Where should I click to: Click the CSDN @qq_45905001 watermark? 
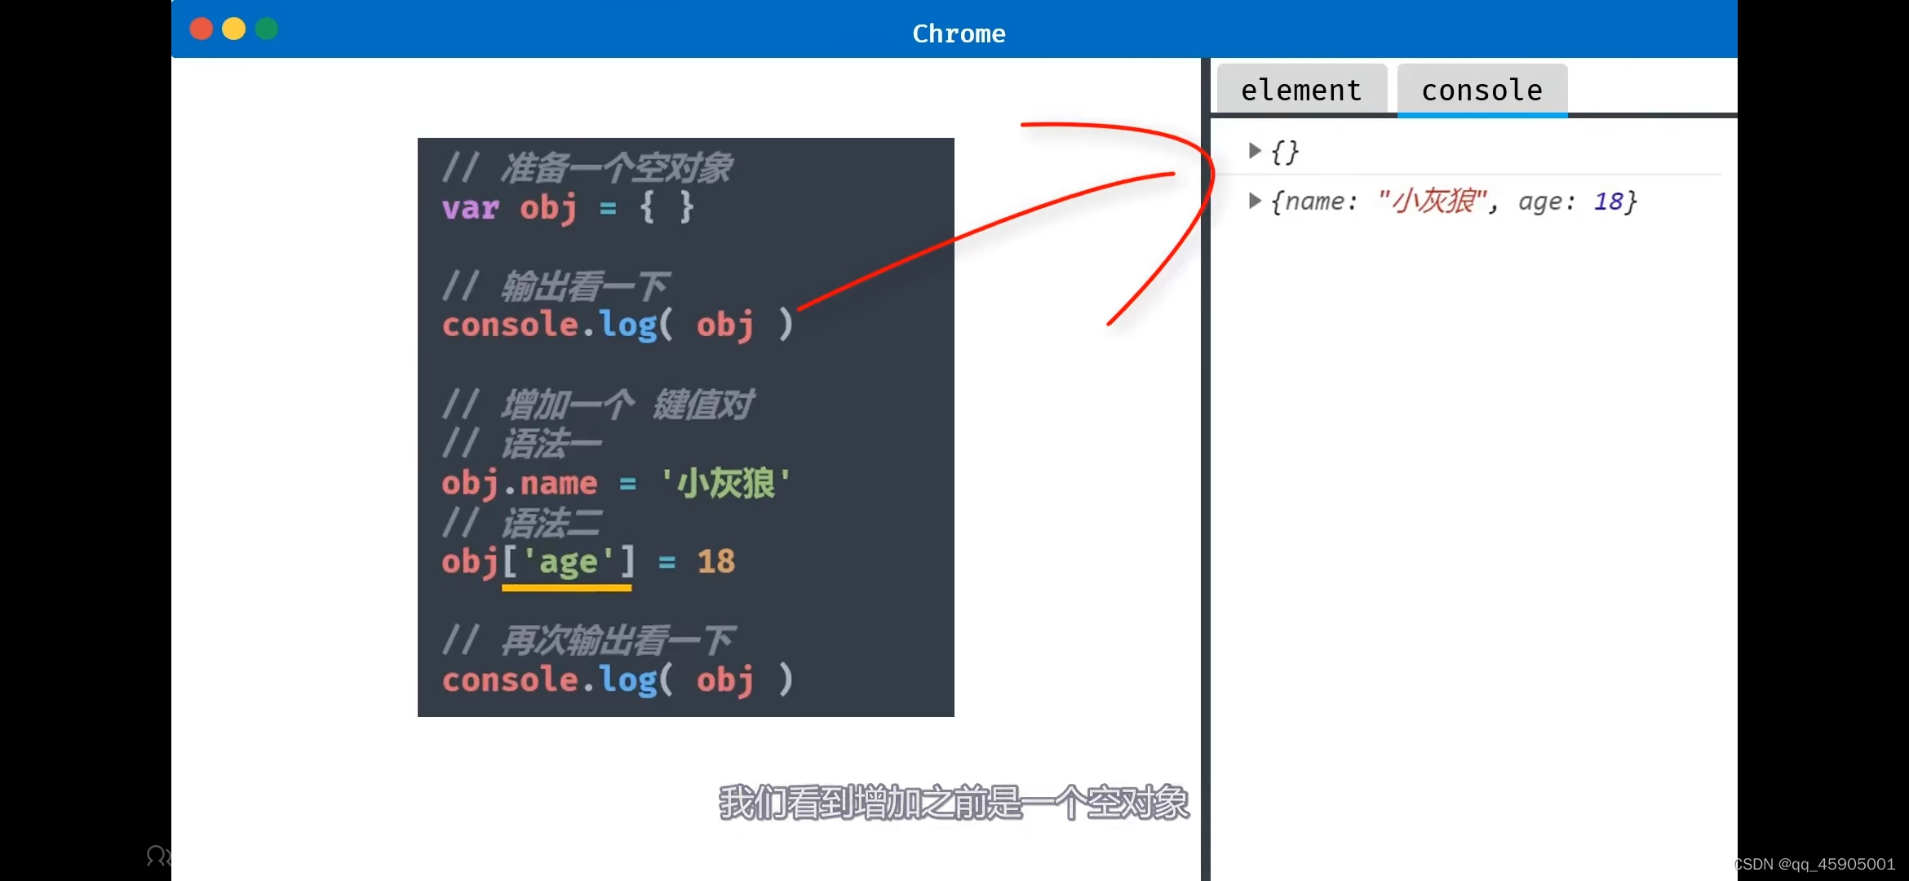click(1814, 864)
